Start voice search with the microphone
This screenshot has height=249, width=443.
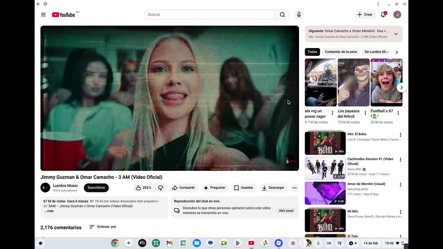(x=299, y=15)
